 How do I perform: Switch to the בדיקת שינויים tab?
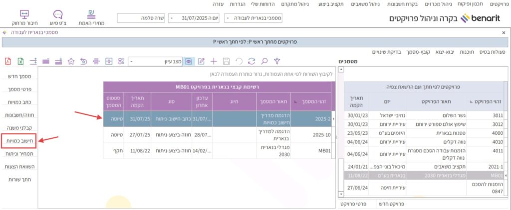click(387, 51)
